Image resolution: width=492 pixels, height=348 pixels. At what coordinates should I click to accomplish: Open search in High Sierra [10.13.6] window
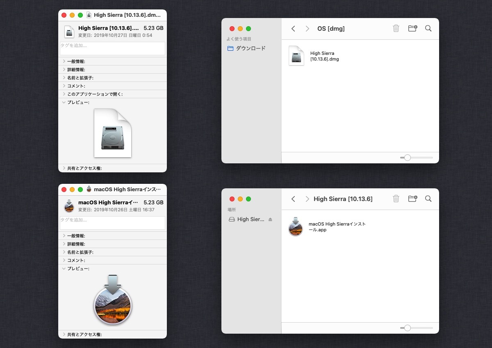tap(428, 199)
